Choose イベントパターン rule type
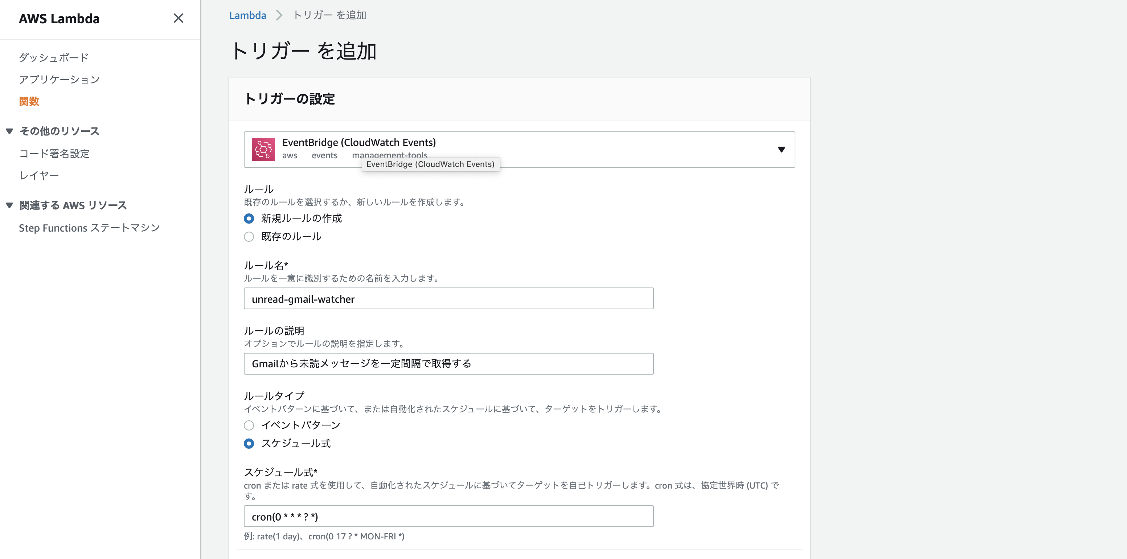The height and width of the screenshot is (559, 1127). point(249,425)
